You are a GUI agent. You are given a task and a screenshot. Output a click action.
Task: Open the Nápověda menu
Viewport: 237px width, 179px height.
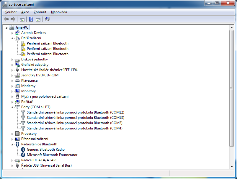pos(59,12)
